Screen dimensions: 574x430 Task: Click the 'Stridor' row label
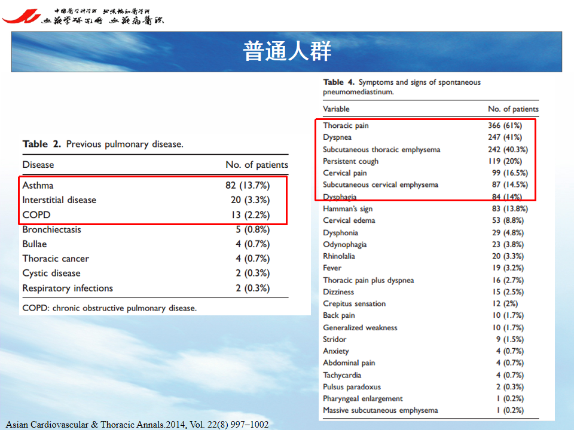click(335, 340)
